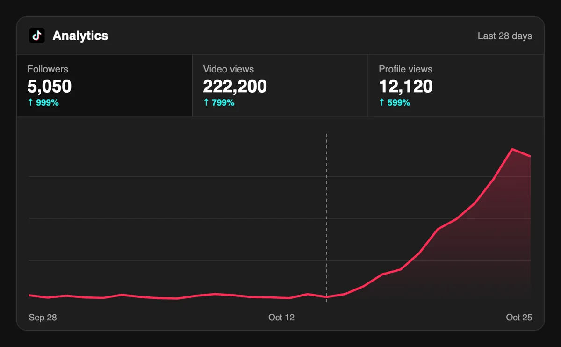Select the Followers metric tab
Viewport: 561px width, 347px height.
(105, 86)
